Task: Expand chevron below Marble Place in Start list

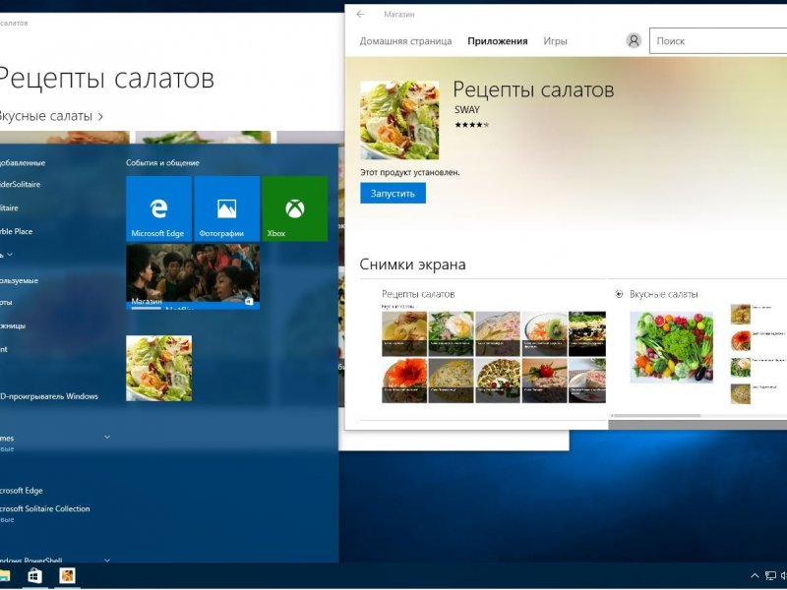Action: tap(10, 255)
